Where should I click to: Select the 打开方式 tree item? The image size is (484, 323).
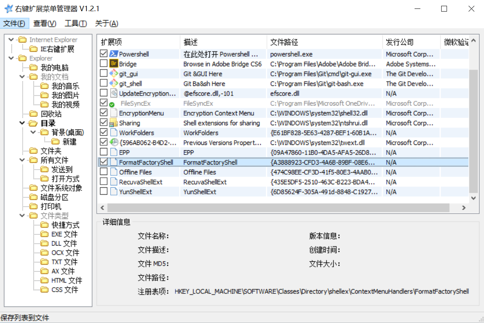66,178
